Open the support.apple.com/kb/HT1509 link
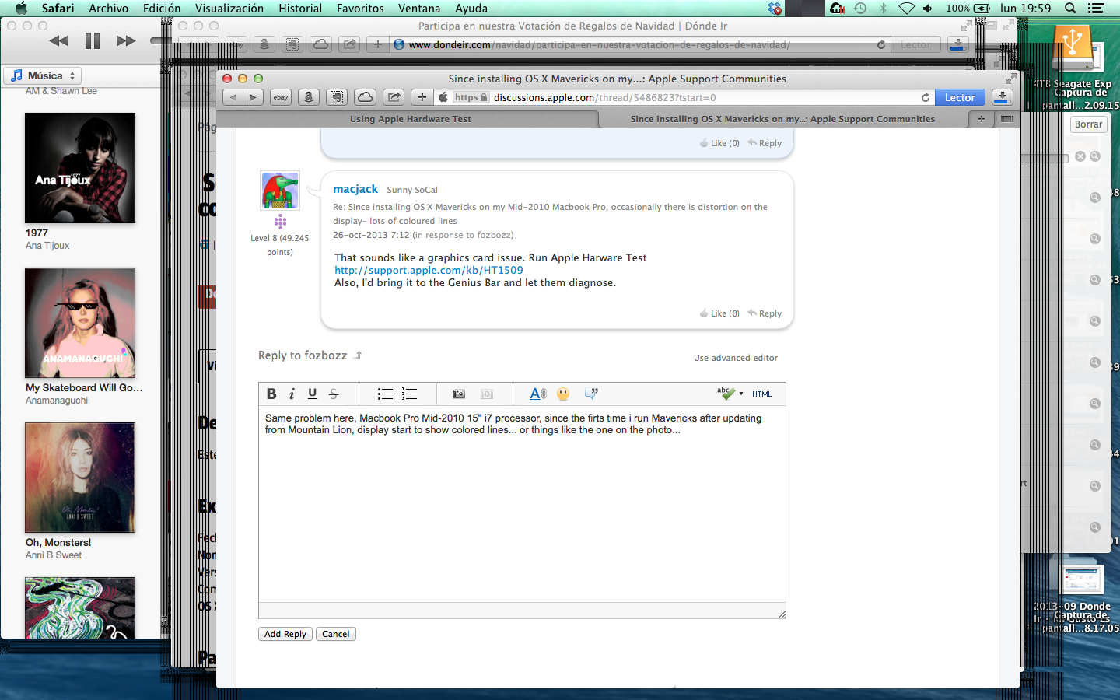 [429, 270]
